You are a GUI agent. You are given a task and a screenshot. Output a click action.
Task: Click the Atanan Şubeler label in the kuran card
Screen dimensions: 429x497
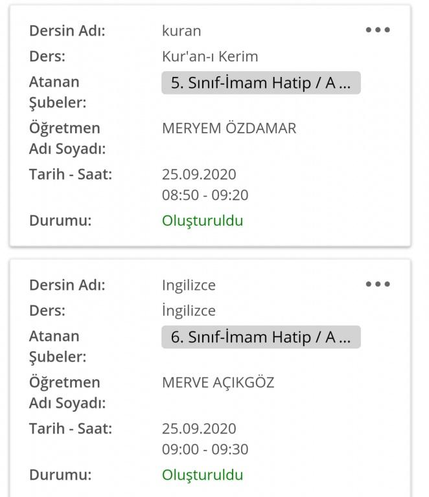58,93
